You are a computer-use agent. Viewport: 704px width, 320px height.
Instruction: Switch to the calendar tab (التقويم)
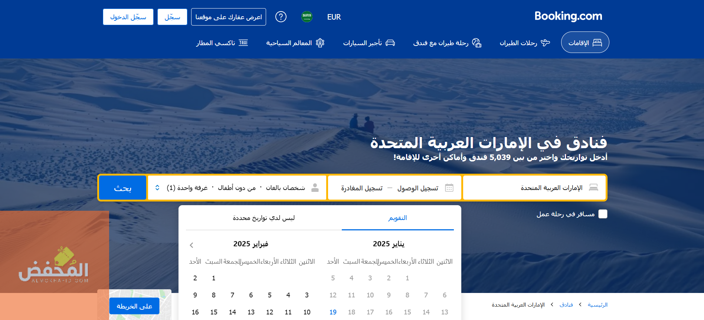click(x=397, y=218)
